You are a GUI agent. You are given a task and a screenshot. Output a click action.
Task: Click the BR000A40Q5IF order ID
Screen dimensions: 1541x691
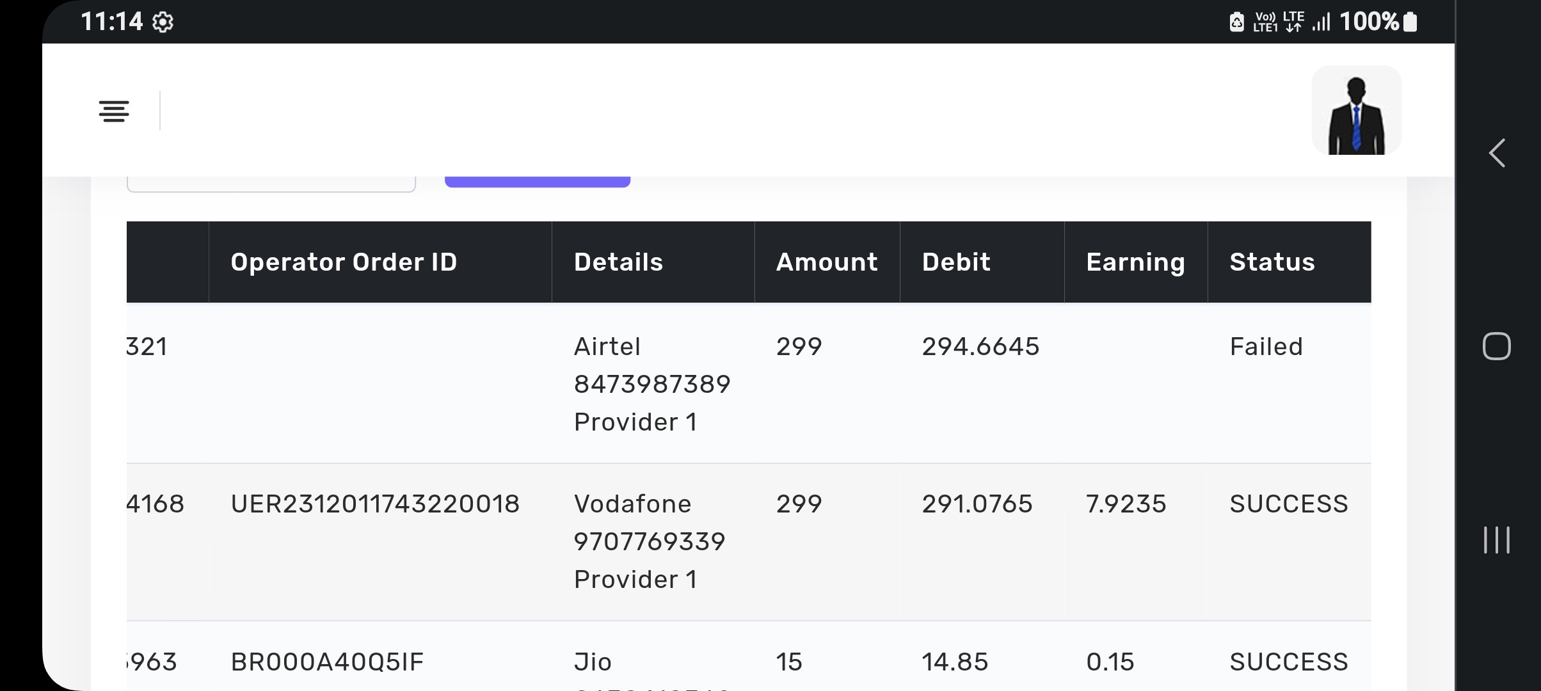(x=327, y=662)
